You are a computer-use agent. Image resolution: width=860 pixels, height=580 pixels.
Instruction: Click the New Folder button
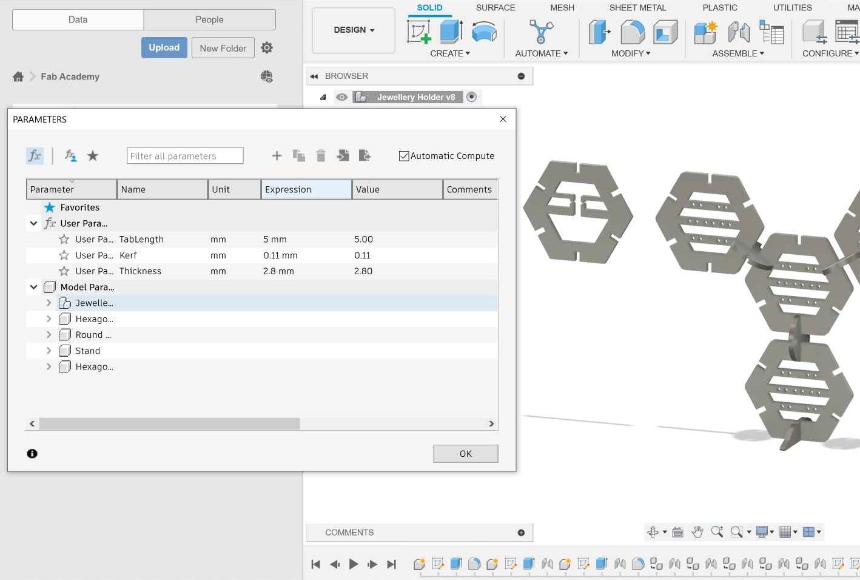223,48
